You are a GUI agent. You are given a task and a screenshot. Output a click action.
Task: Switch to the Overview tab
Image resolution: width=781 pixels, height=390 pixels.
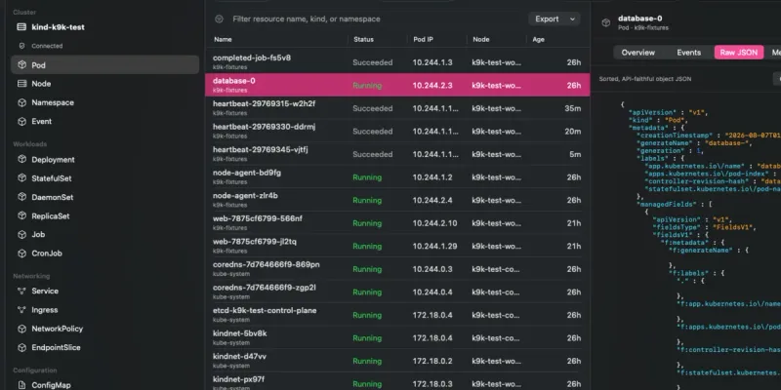pos(638,53)
